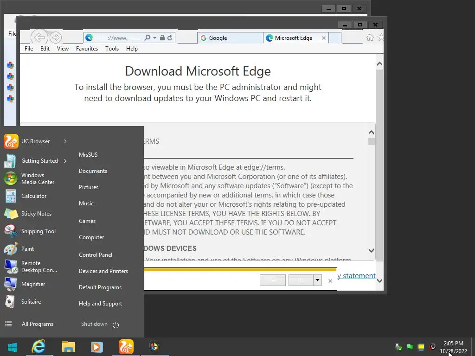Open Devices and Printers
This screenshot has height=356, width=475.
[103, 271]
